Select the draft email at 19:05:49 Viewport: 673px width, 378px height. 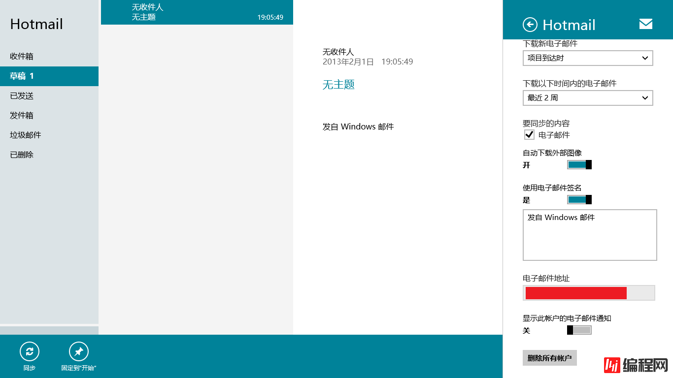(197, 12)
